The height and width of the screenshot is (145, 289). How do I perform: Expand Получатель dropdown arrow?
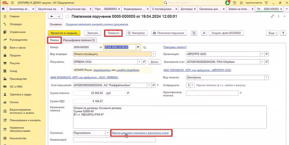140,62
